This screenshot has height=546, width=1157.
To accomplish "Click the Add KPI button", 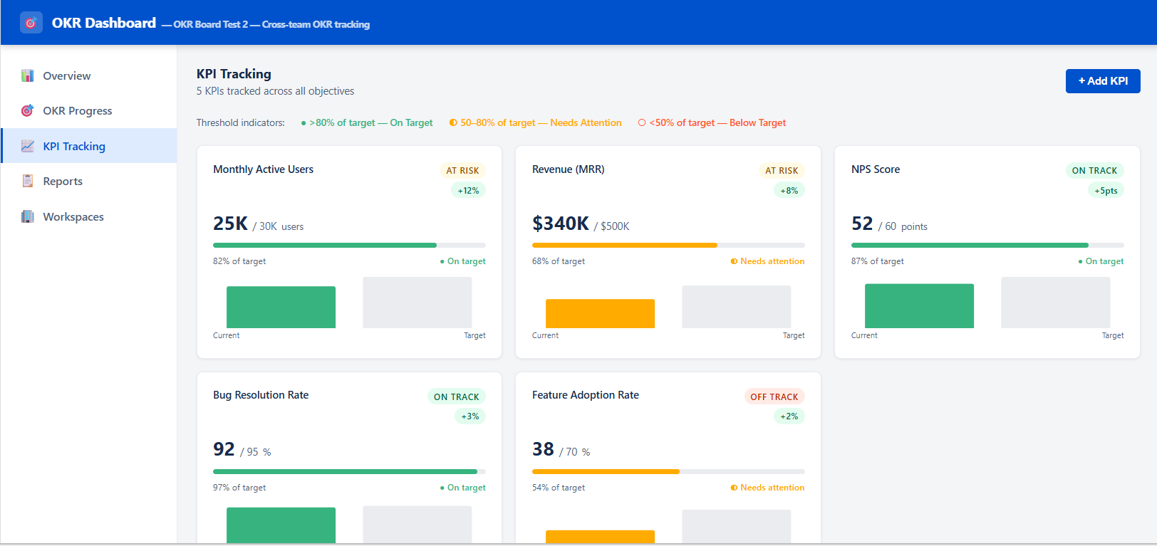I will click(x=1103, y=81).
